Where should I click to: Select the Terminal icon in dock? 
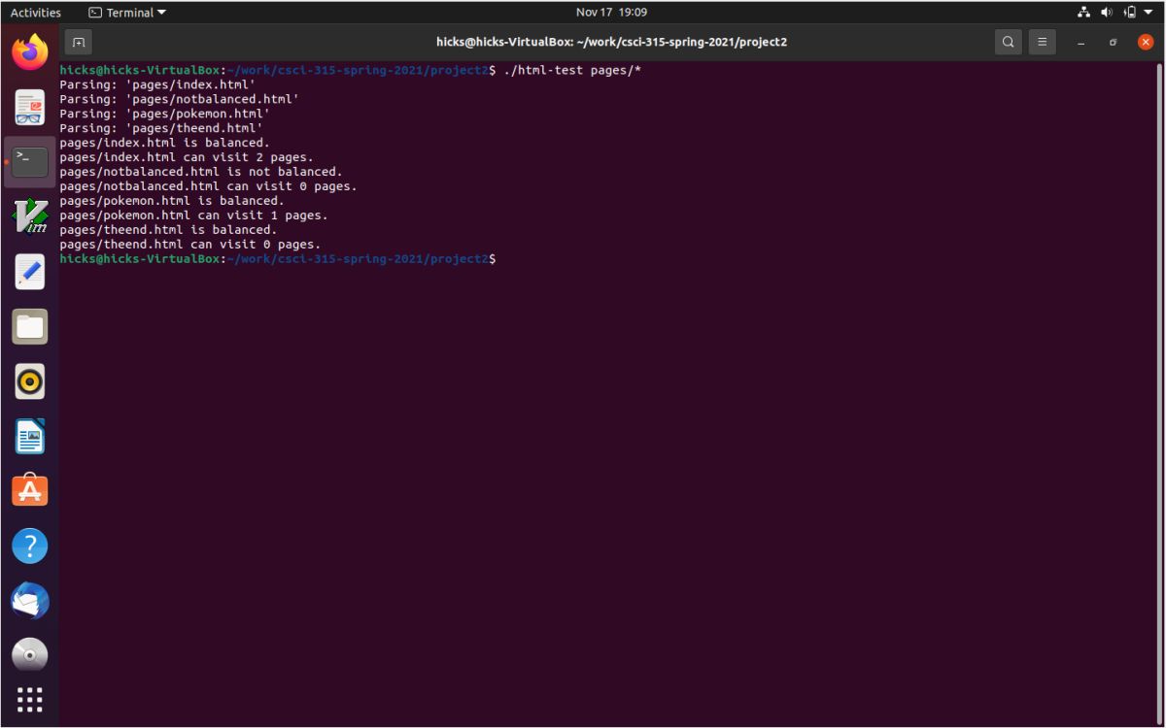(30, 161)
